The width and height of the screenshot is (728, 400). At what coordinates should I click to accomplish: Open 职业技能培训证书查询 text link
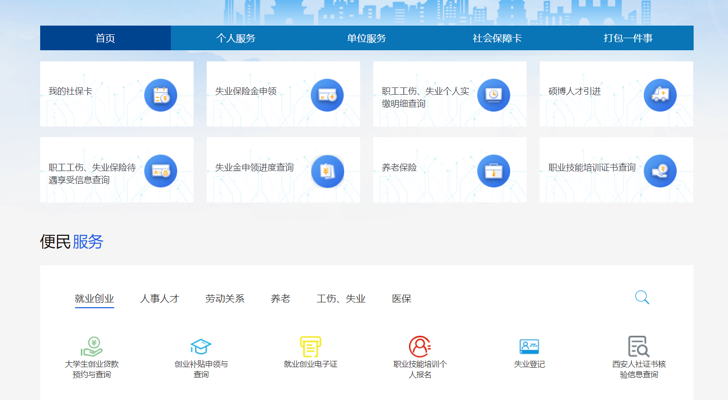(x=592, y=168)
